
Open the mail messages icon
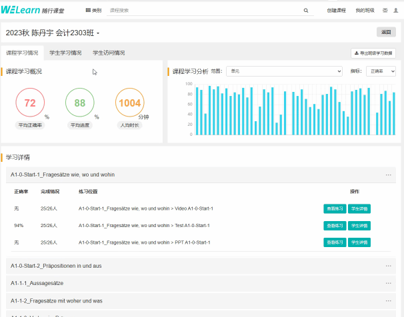[x=385, y=11]
